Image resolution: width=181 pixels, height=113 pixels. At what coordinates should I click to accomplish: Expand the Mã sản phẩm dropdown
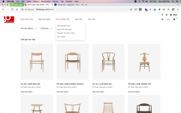click(x=28, y=28)
